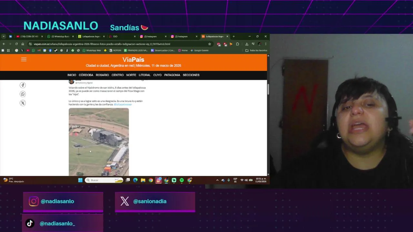Open StreamLadder bookmark

click(163, 50)
